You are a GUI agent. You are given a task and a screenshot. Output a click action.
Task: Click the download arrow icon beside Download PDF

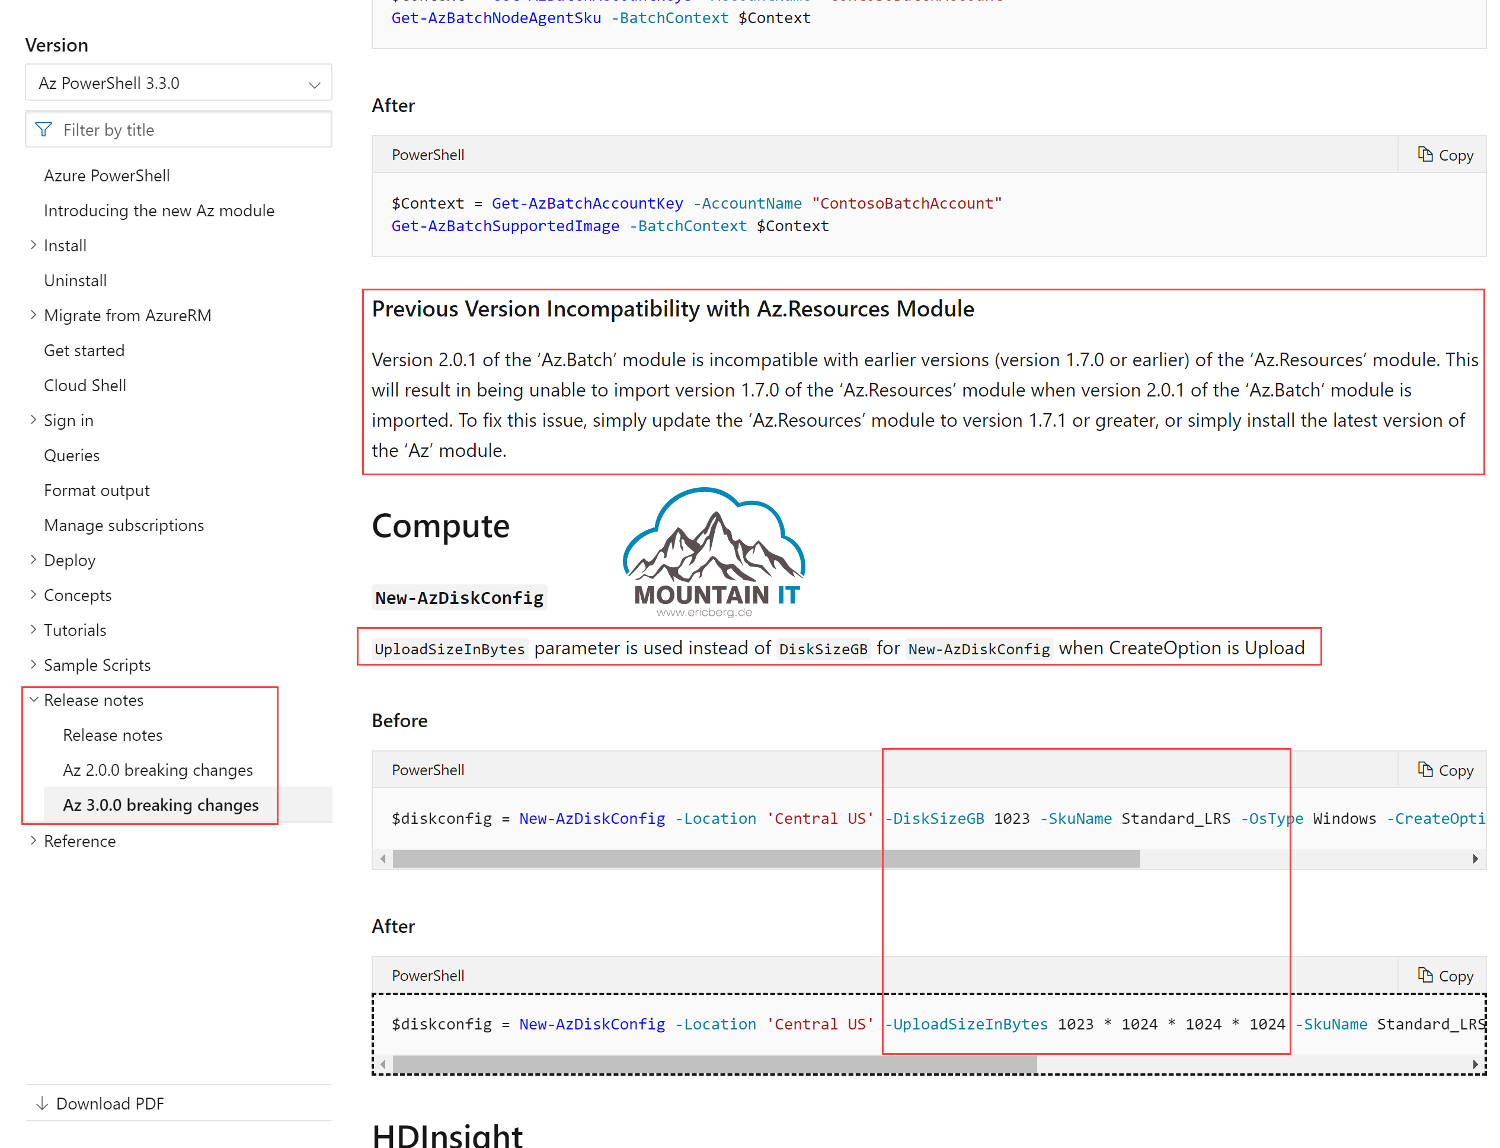[x=43, y=1103]
